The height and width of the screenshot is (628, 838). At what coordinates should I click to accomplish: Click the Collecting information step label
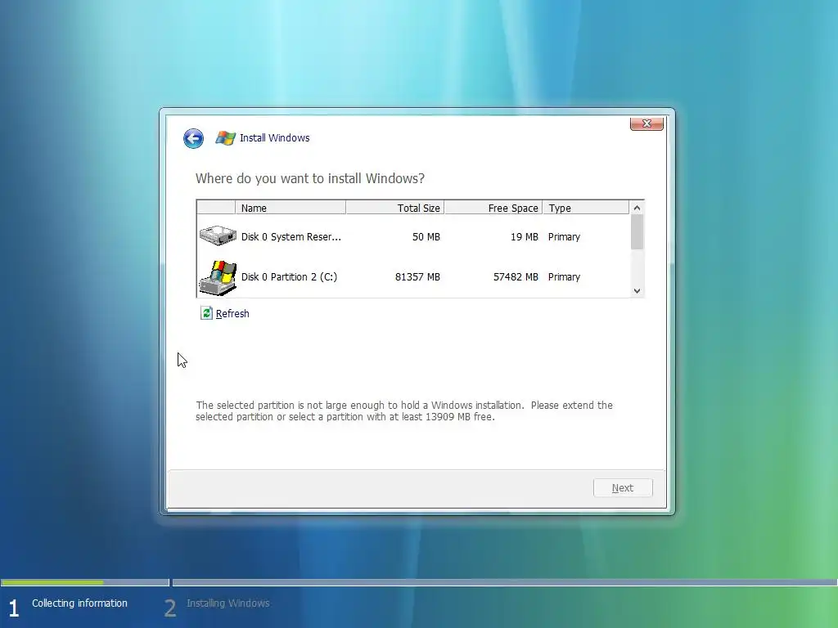coord(79,603)
